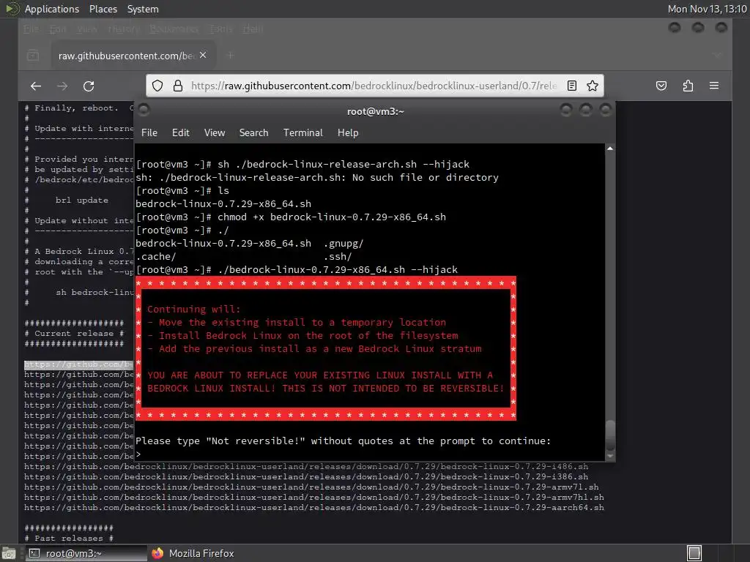Bookmark this page with the star
Image resolution: width=750 pixels, height=562 pixels.
[x=593, y=86]
